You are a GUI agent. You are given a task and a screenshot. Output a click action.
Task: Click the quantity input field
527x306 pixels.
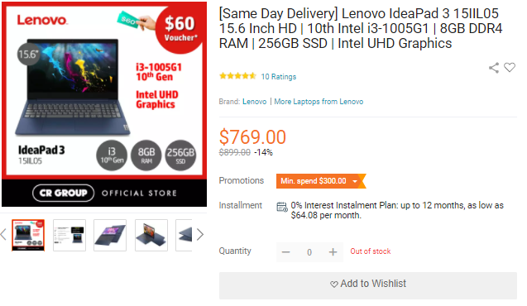click(309, 252)
